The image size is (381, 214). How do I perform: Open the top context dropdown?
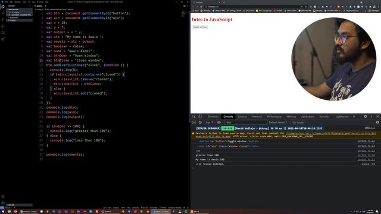pyautogui.click(x=209, y=122)
